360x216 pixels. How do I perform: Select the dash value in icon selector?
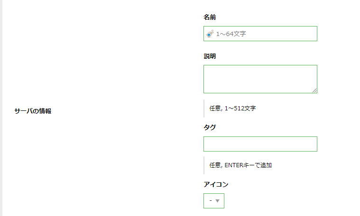(x=211, y=200)
